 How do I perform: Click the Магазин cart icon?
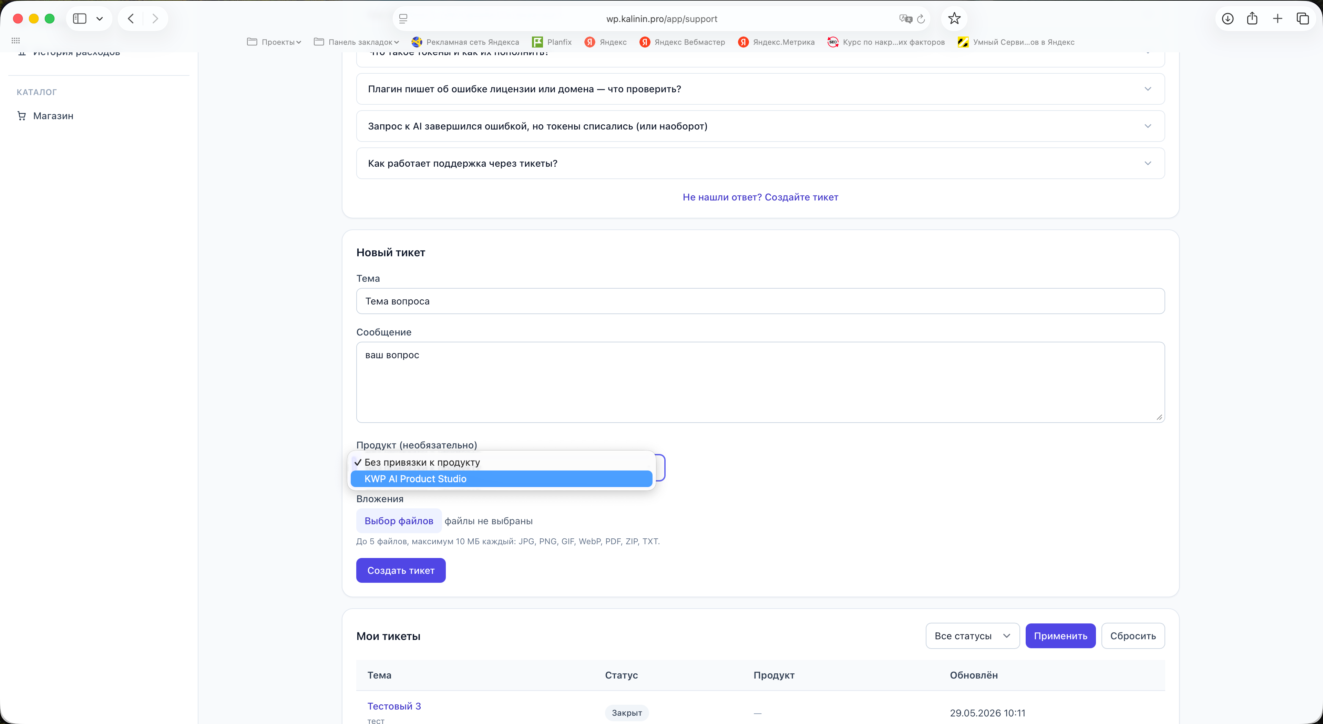[22, 116]
